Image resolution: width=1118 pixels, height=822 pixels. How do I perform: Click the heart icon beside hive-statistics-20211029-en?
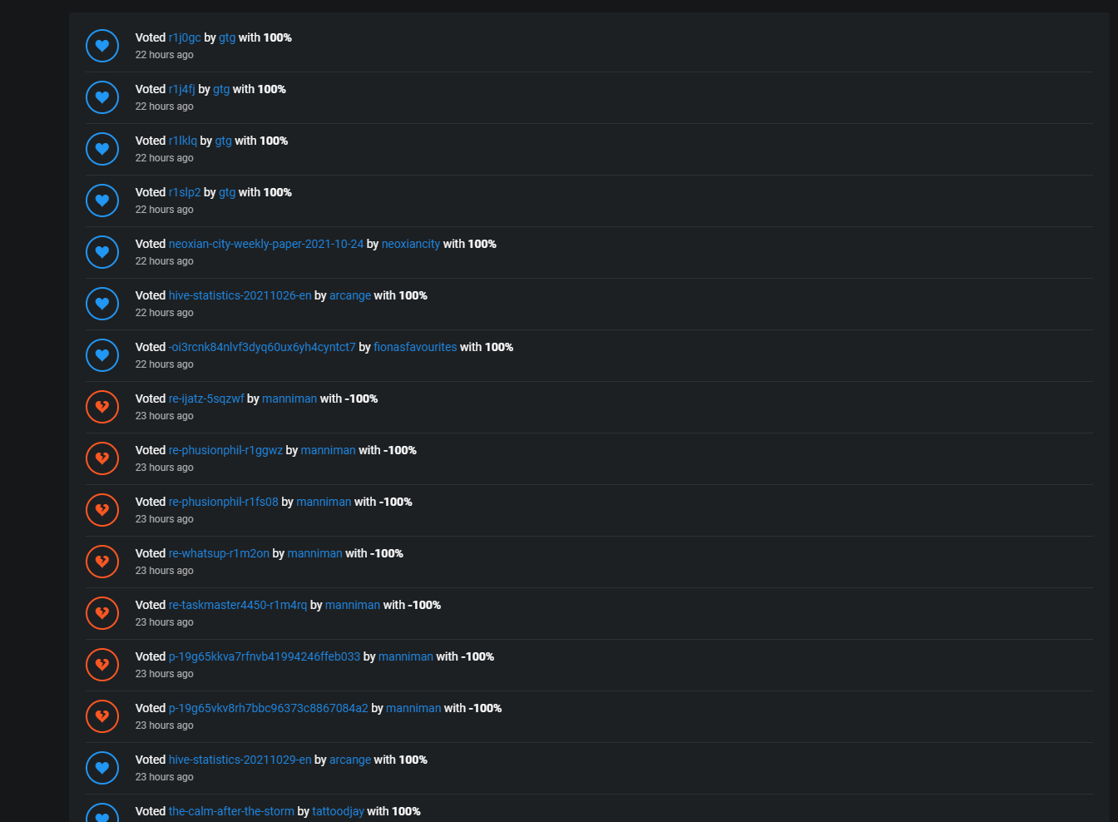pyautogui.click(x=102, y=768)
